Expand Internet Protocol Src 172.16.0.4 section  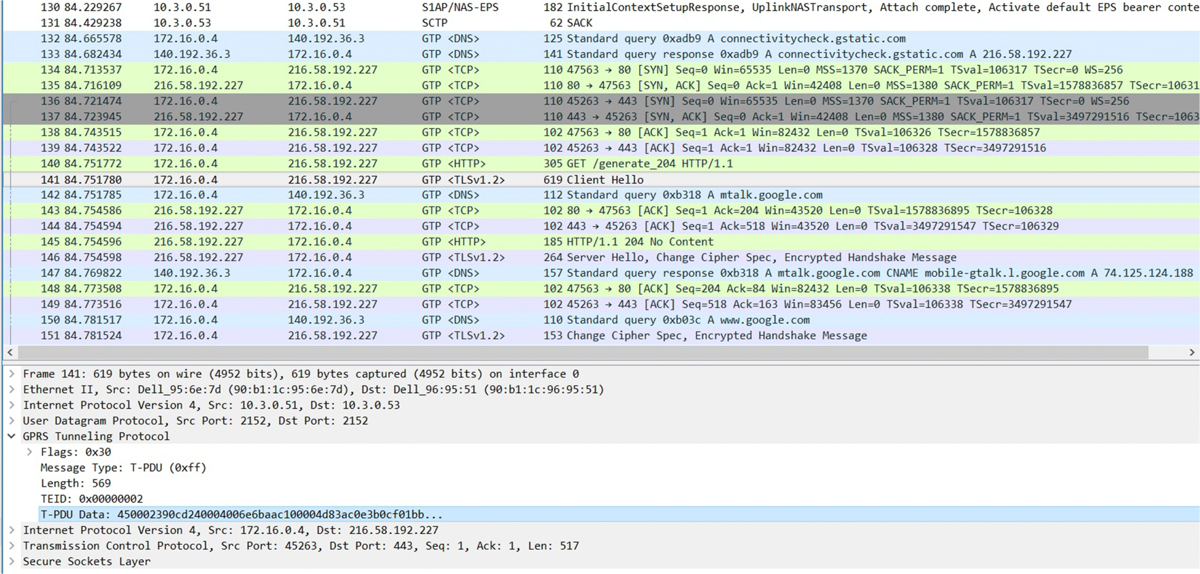[11, 530]
